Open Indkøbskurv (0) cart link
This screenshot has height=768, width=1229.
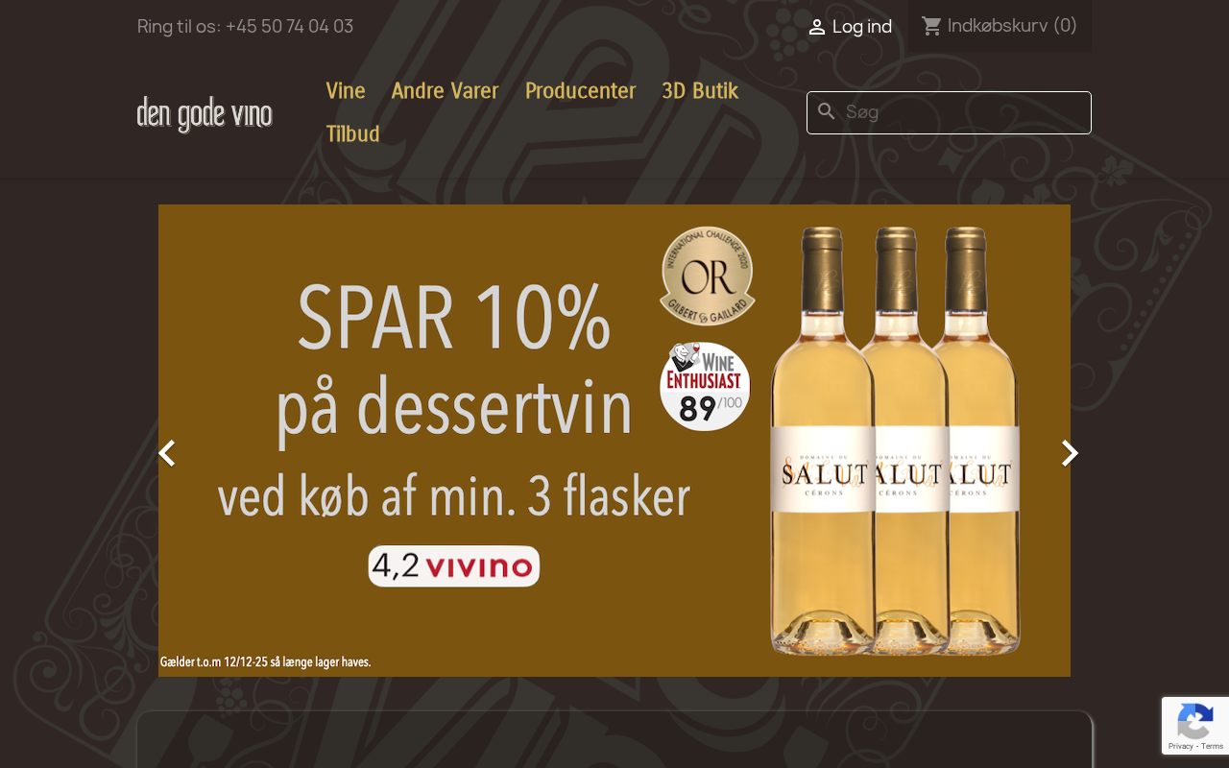pyautogui.click(x=1000, y=26)
